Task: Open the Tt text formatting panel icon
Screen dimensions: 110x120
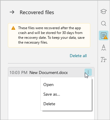Action: [104, 60]
